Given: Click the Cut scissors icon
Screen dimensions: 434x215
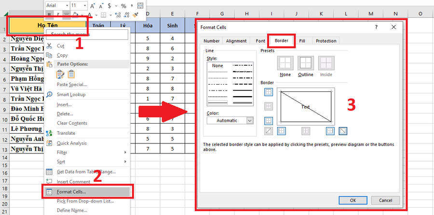Looking at the screenshot, I should tap(49, 46).
